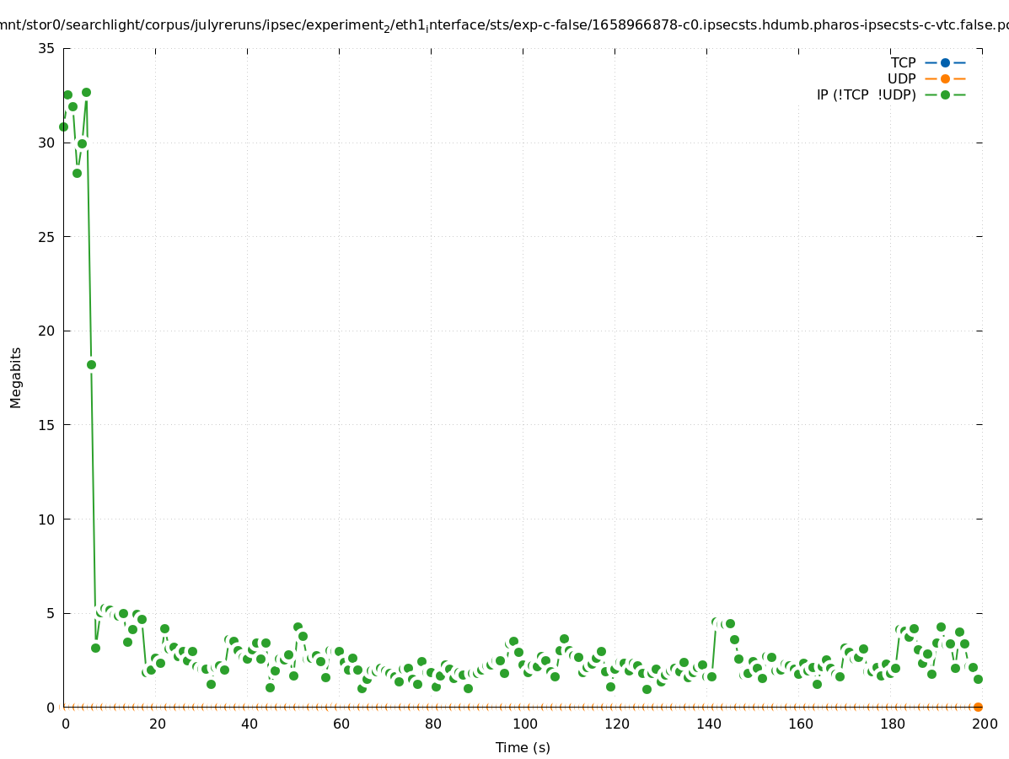Click the 100 tick label on x-axis

pos(524,724)
